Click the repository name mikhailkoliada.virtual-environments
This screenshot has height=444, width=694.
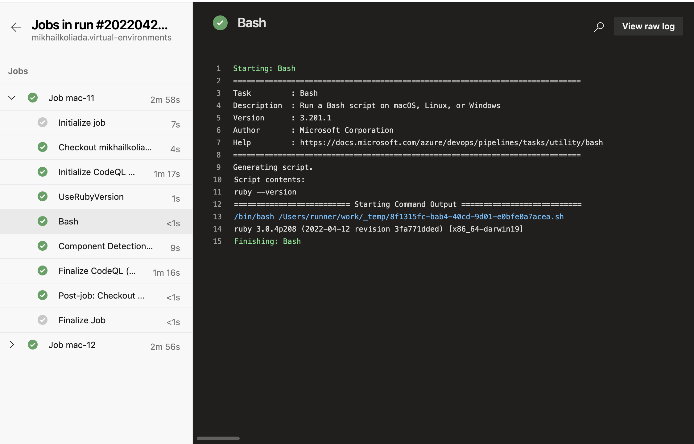102,37
